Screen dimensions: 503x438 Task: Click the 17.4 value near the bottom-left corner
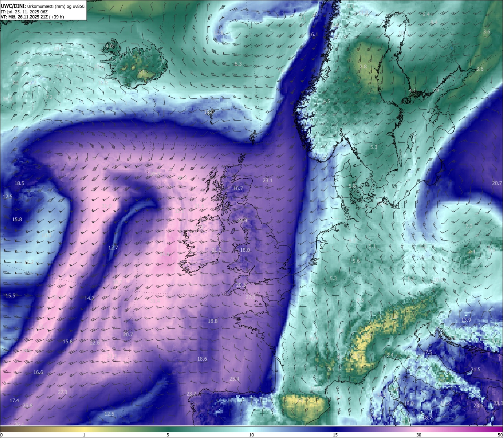click(14, 400)
